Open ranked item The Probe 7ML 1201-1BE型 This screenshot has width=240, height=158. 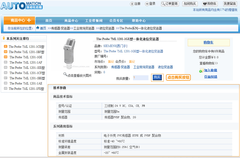click(27, 78)
